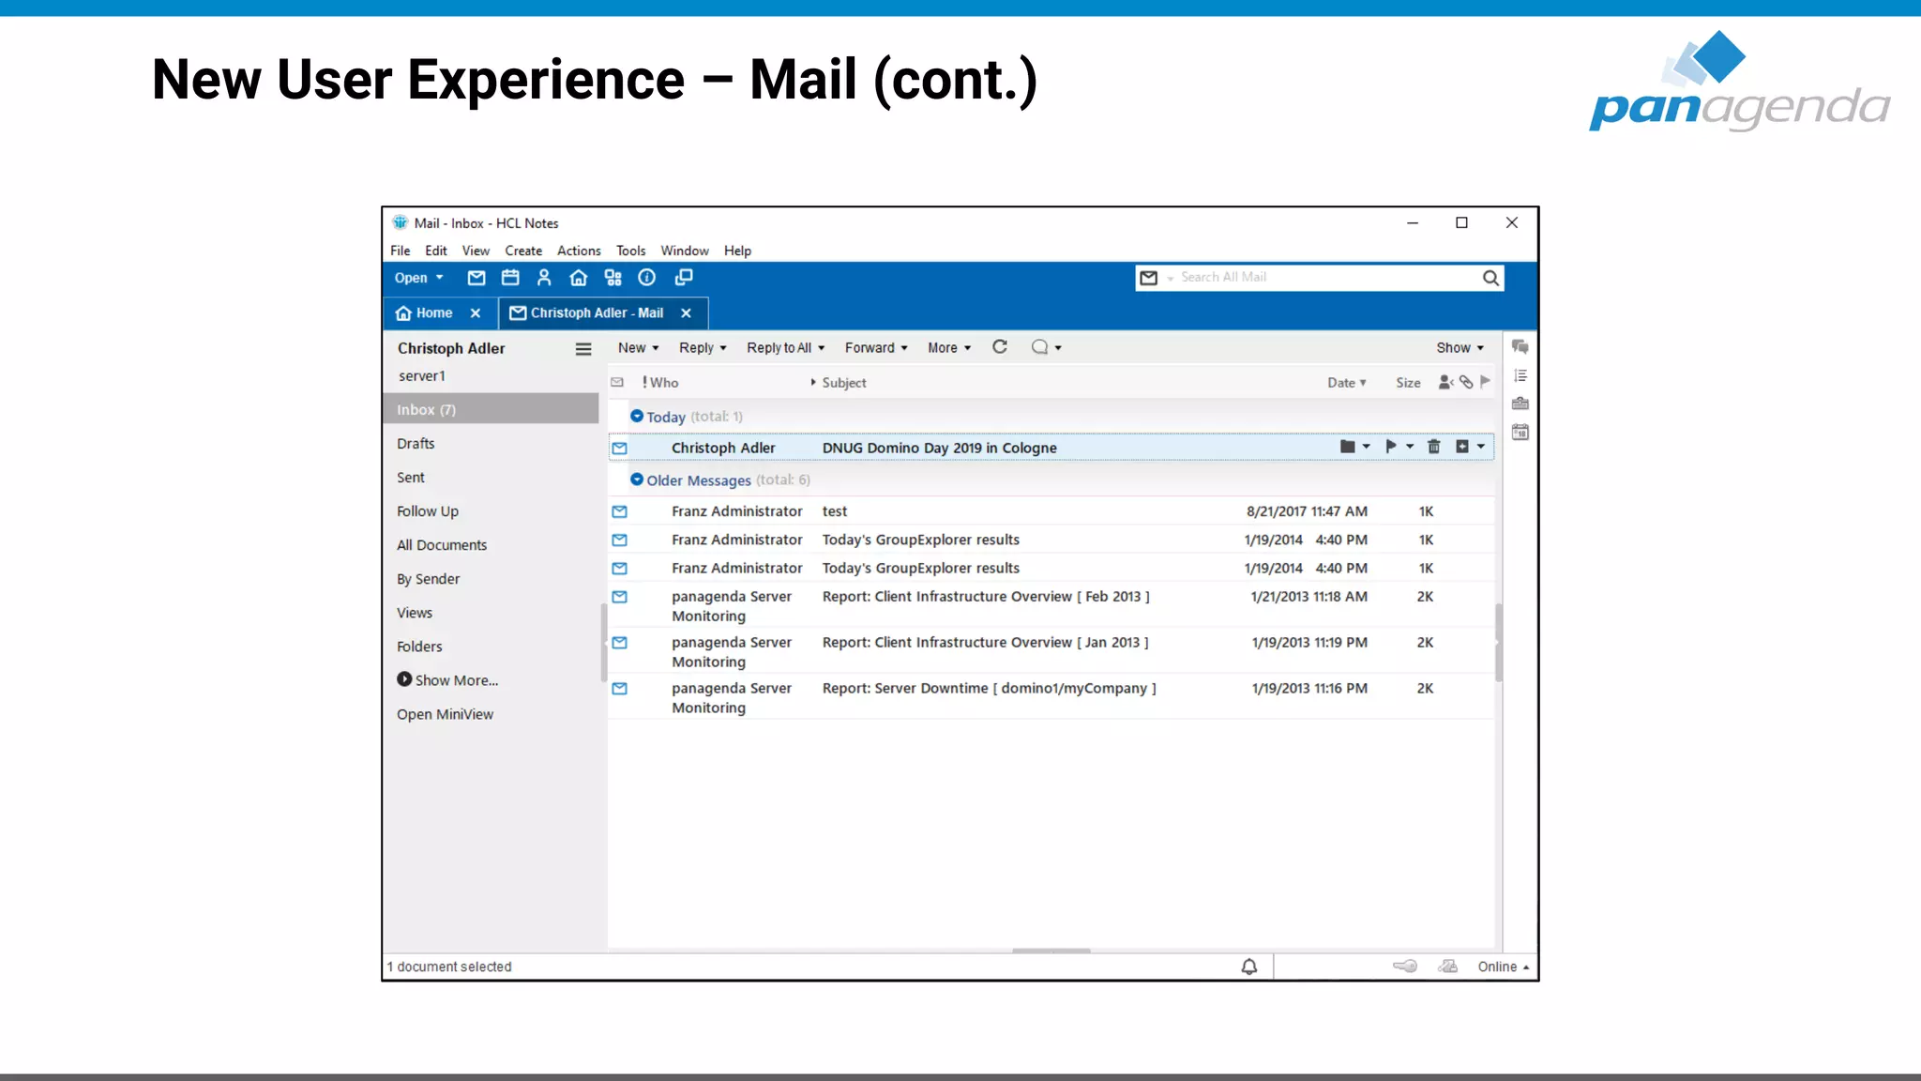The image size is (1921, 1081).
Task: Click the Home house icon in blue toolbar
Action: tap(579, 278)
